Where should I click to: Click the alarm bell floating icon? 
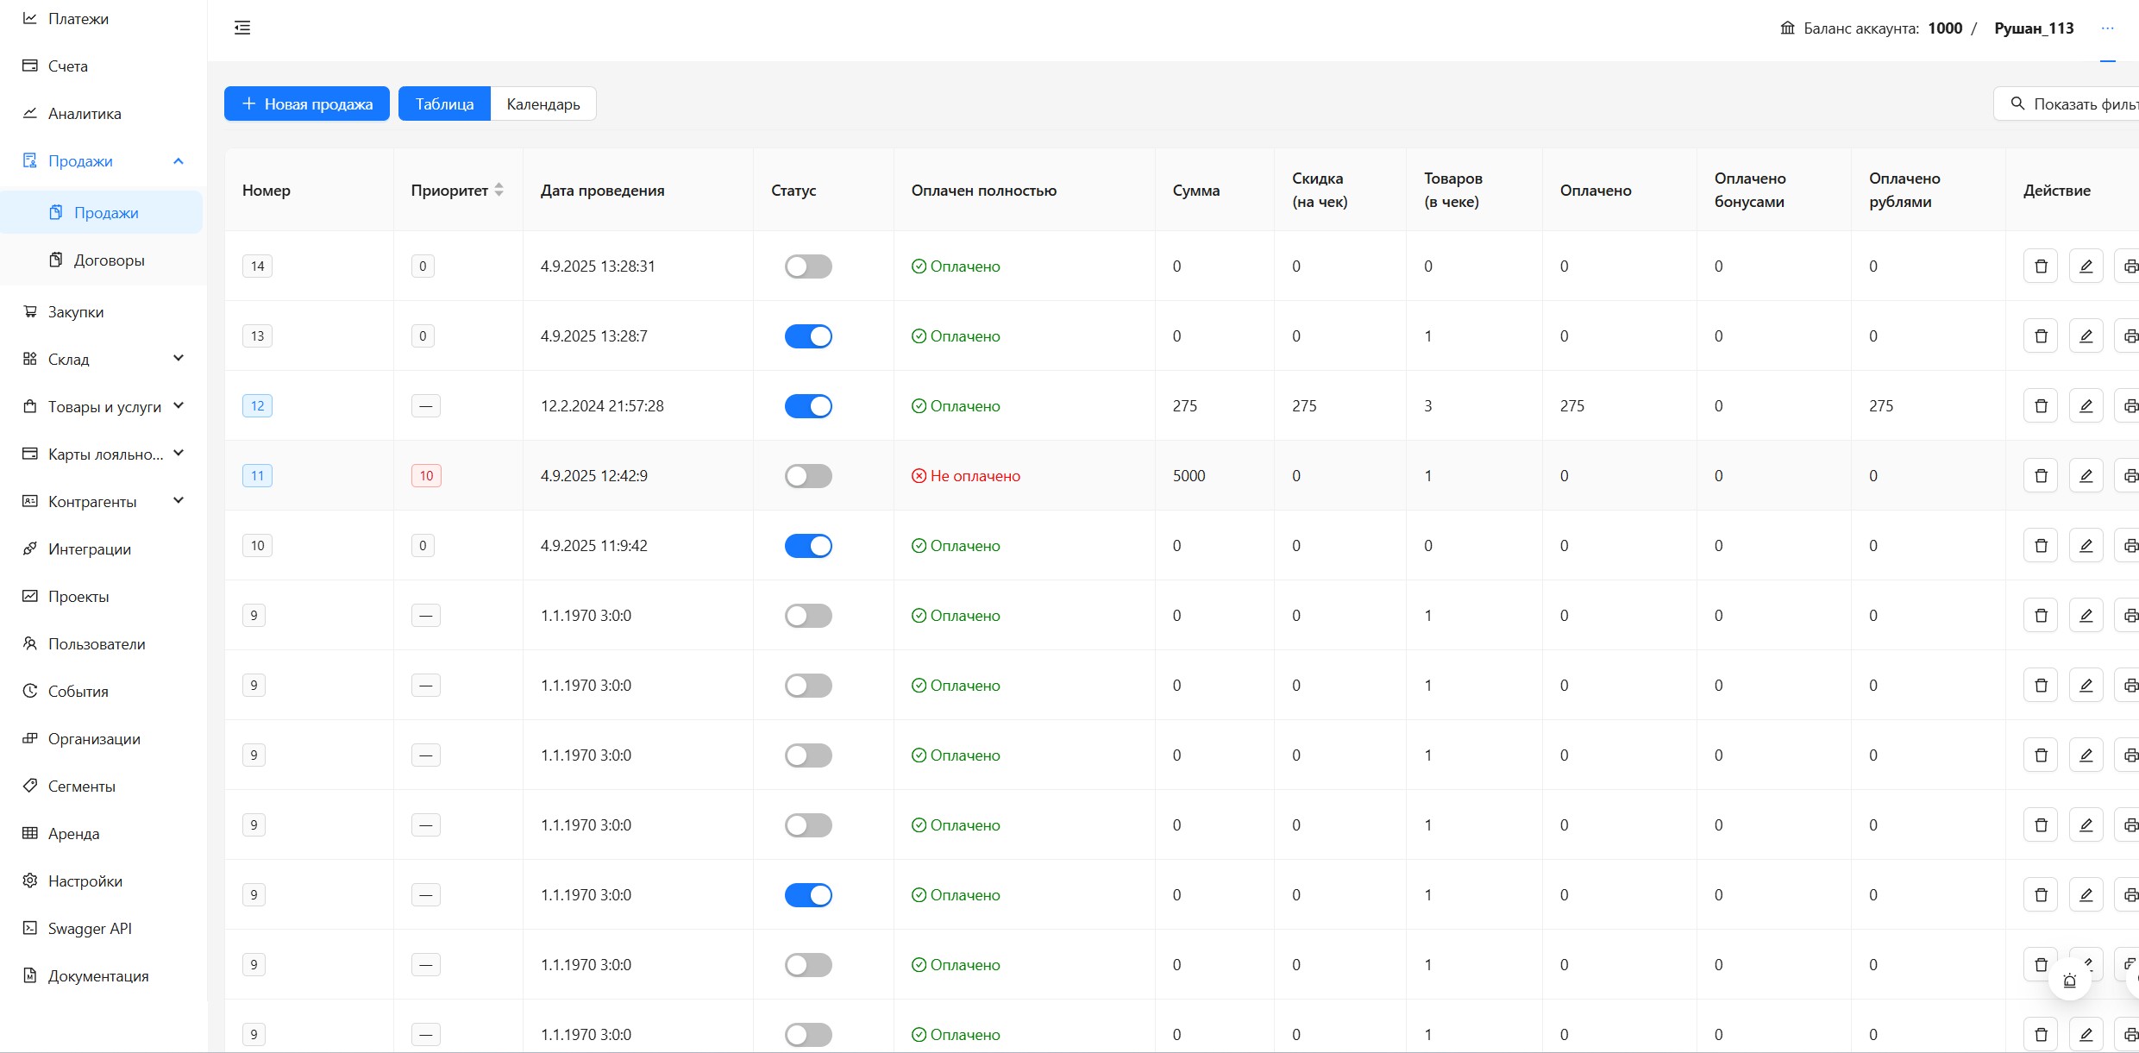[x=2069, y=981]
